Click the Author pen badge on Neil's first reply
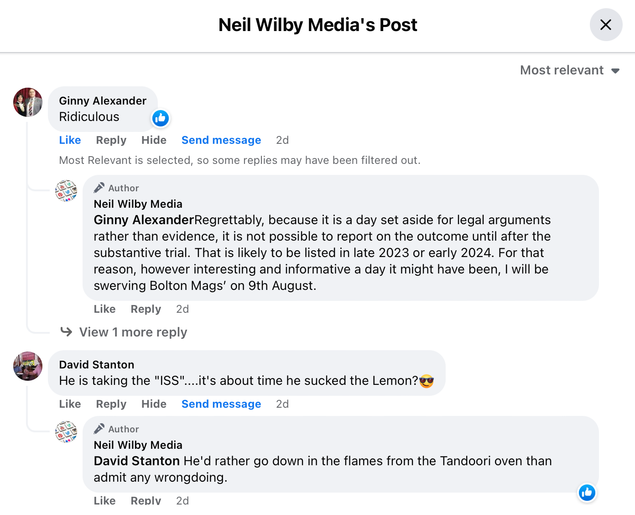The height and width of the screenshot is (515, 635). tap(100, 187)
